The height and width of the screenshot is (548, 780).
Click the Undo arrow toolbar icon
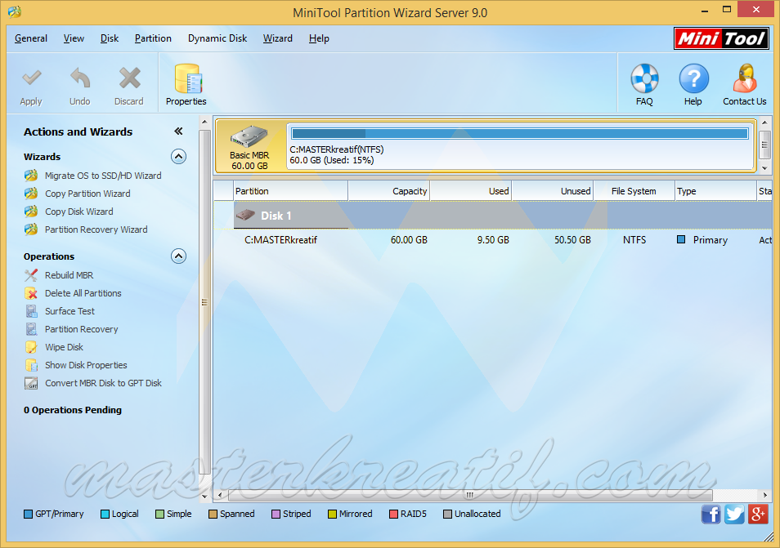point(79,78)
